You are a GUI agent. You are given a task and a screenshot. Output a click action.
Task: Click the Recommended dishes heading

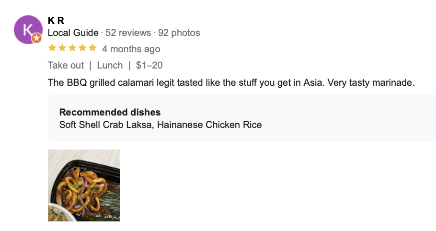coord(110,113)
